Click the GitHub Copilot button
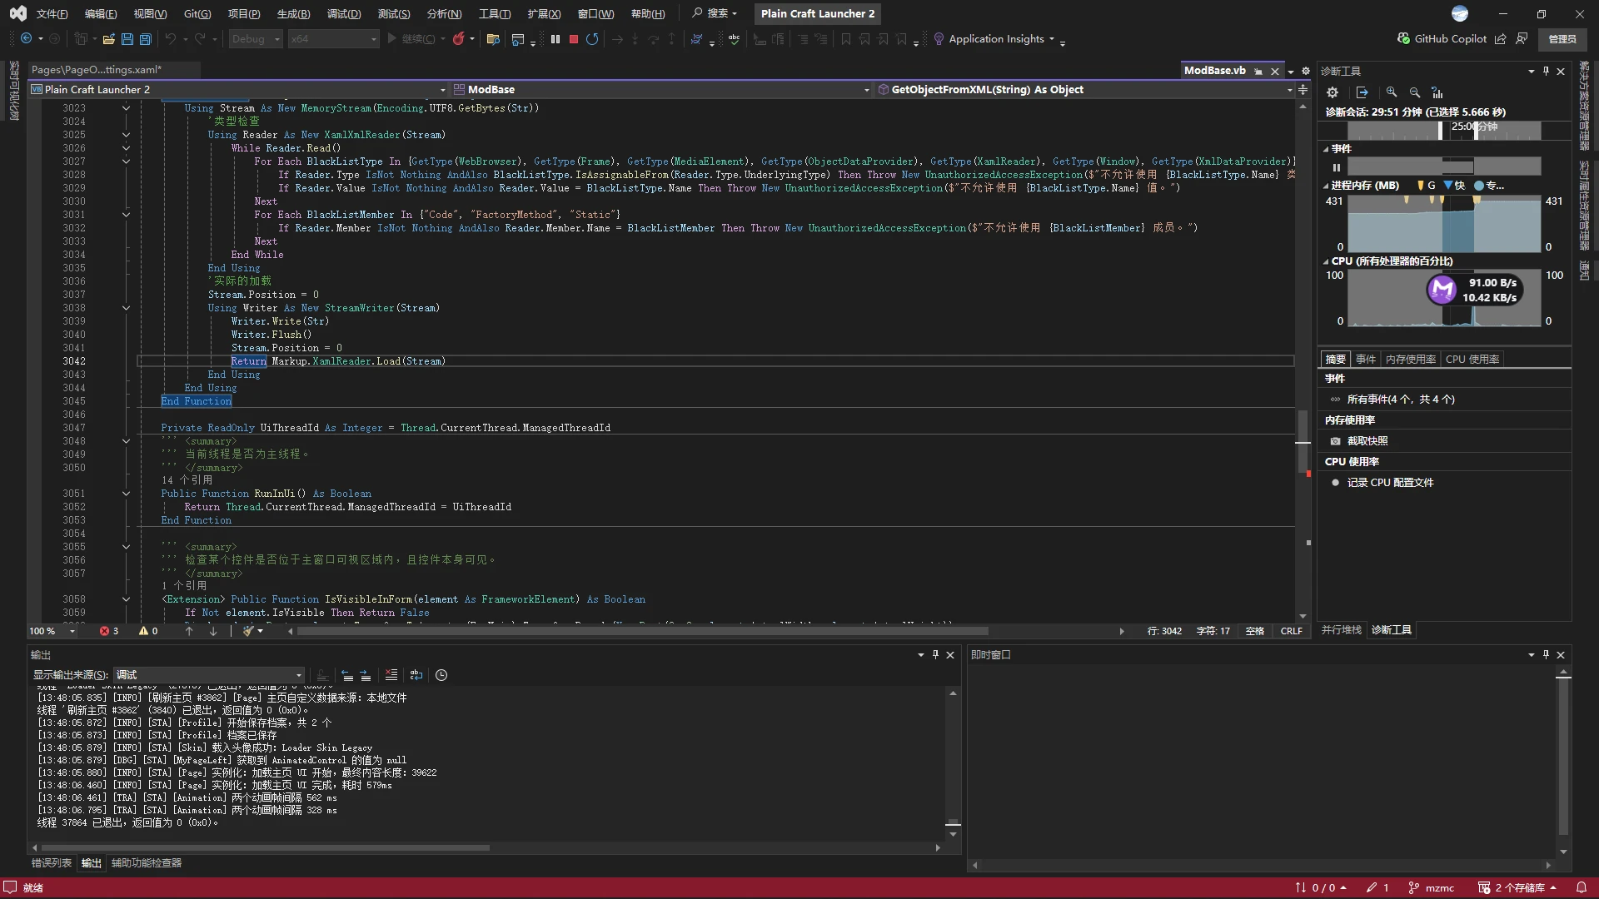Image resolution: width=1599 pixels, height=899 pixels. pos(1442,39)
